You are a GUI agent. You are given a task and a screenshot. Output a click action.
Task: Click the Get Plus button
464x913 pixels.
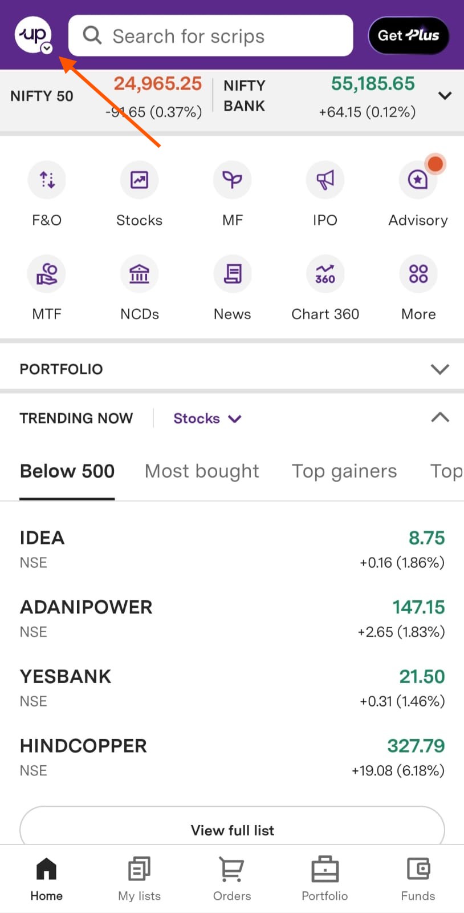coord(408,35)
